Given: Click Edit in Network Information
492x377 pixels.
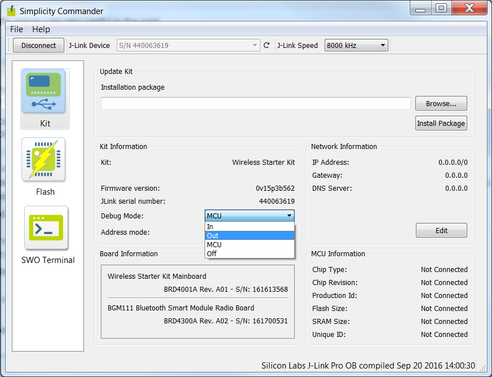Looking at the screenshot, I should 441,230.
